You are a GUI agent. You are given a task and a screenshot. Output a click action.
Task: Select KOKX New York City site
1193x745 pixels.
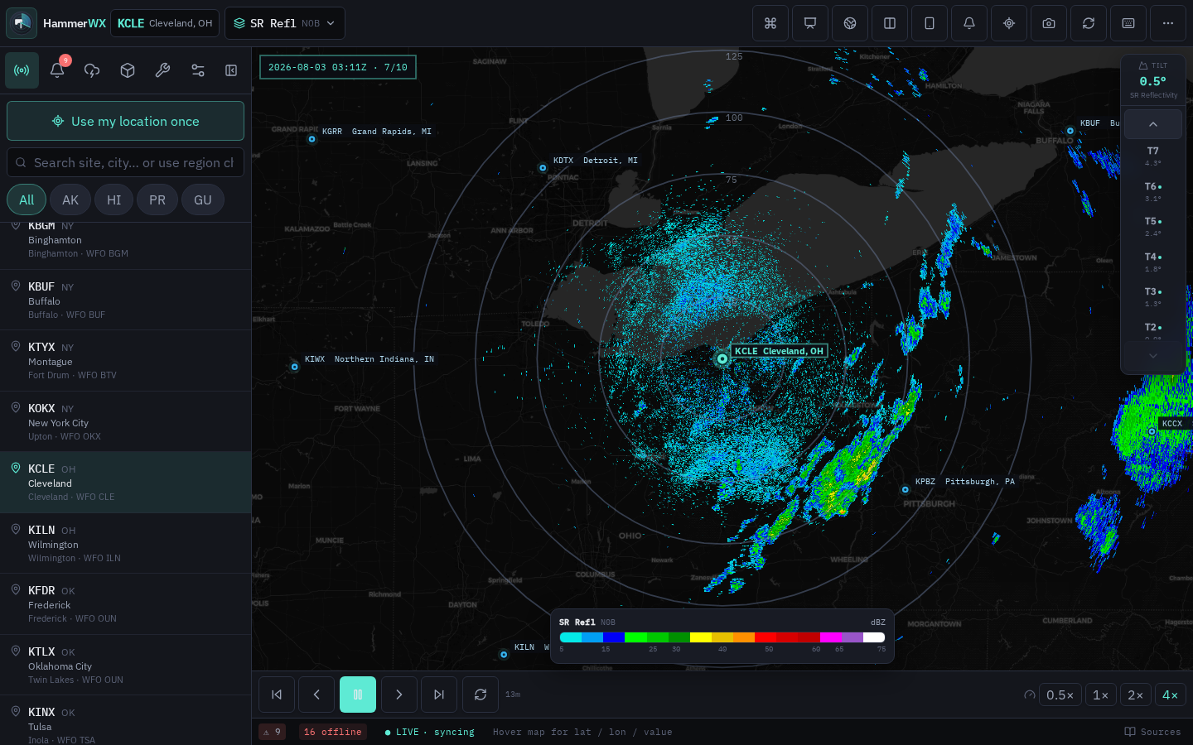pos(125,421)
